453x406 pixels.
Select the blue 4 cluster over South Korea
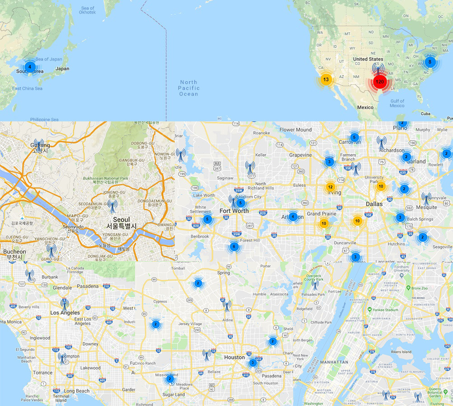click(30, 67)
